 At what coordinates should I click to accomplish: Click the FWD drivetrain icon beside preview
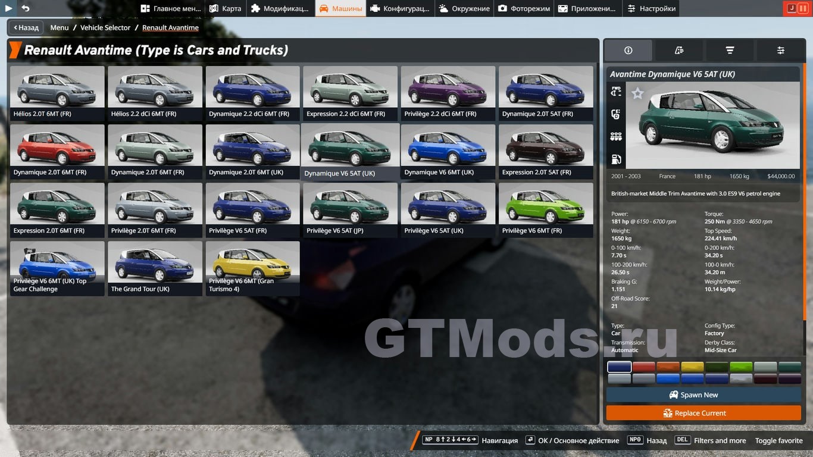tap(616, 92)
